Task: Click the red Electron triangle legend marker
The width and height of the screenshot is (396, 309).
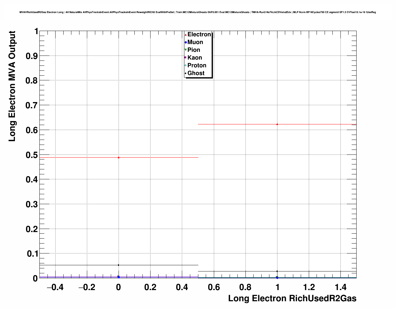Action: [x=186, y=35]
